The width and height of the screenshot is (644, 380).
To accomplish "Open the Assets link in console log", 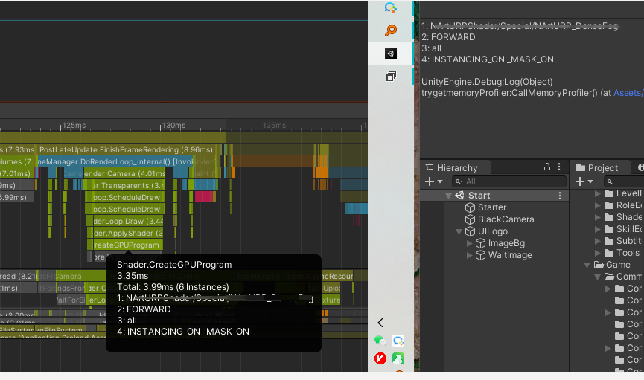I will (x=628, y=93).
